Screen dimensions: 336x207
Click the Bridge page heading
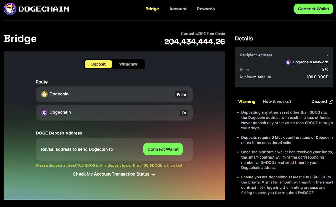pyautogui.click(x=20, y=39)
